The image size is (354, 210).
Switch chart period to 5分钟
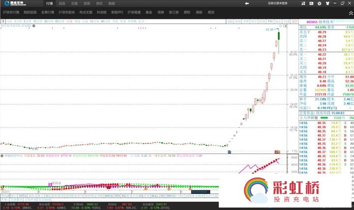point(28,21)
